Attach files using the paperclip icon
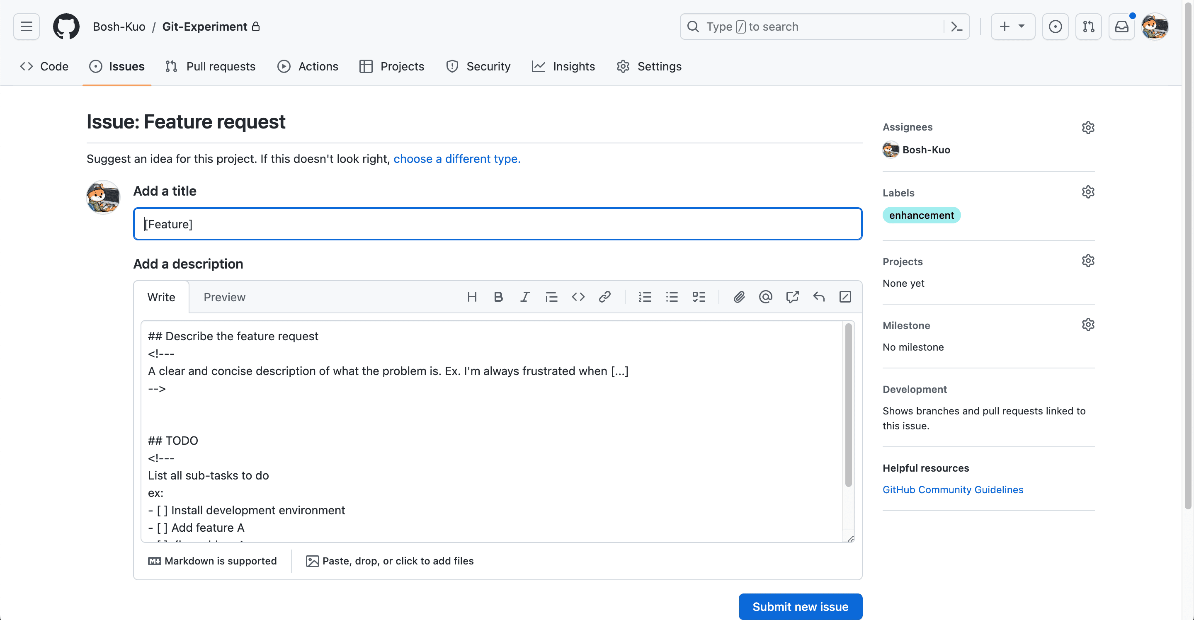 pos(739,297)
